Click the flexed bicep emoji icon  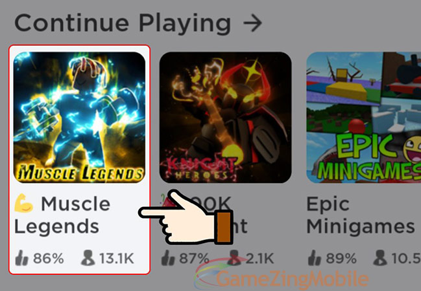[24, 204]
